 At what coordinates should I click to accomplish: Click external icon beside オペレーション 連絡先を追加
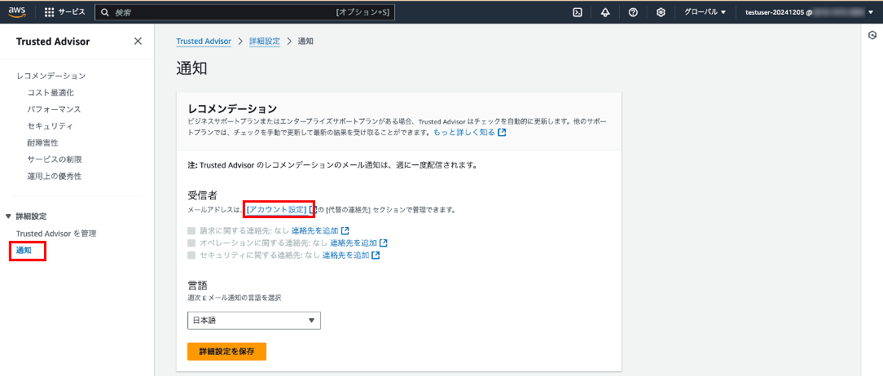point(384,243)
